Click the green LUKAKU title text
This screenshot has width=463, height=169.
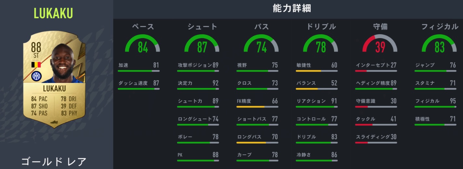pyautogui.click(x=53, y=13)
